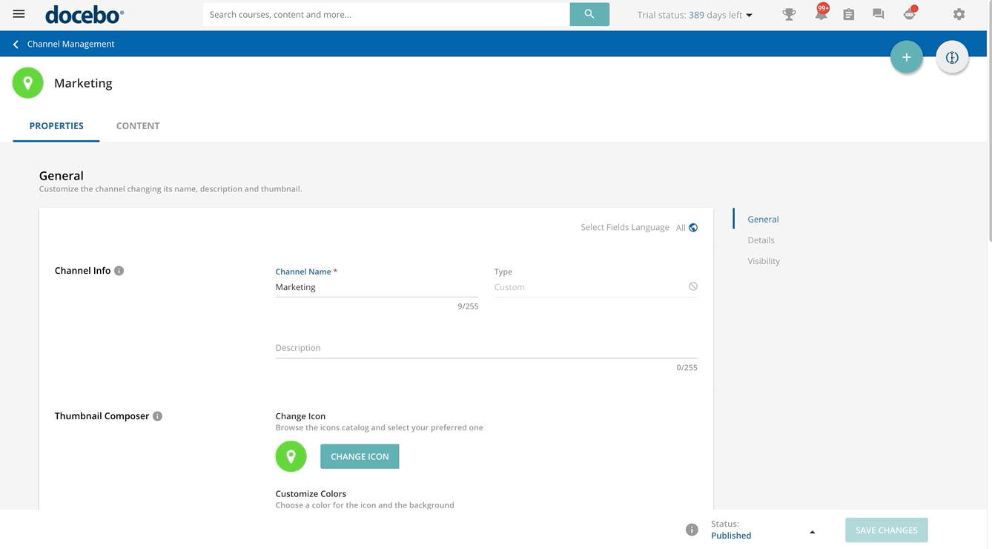Click the CHANGE ICON button

coord(360,456)
